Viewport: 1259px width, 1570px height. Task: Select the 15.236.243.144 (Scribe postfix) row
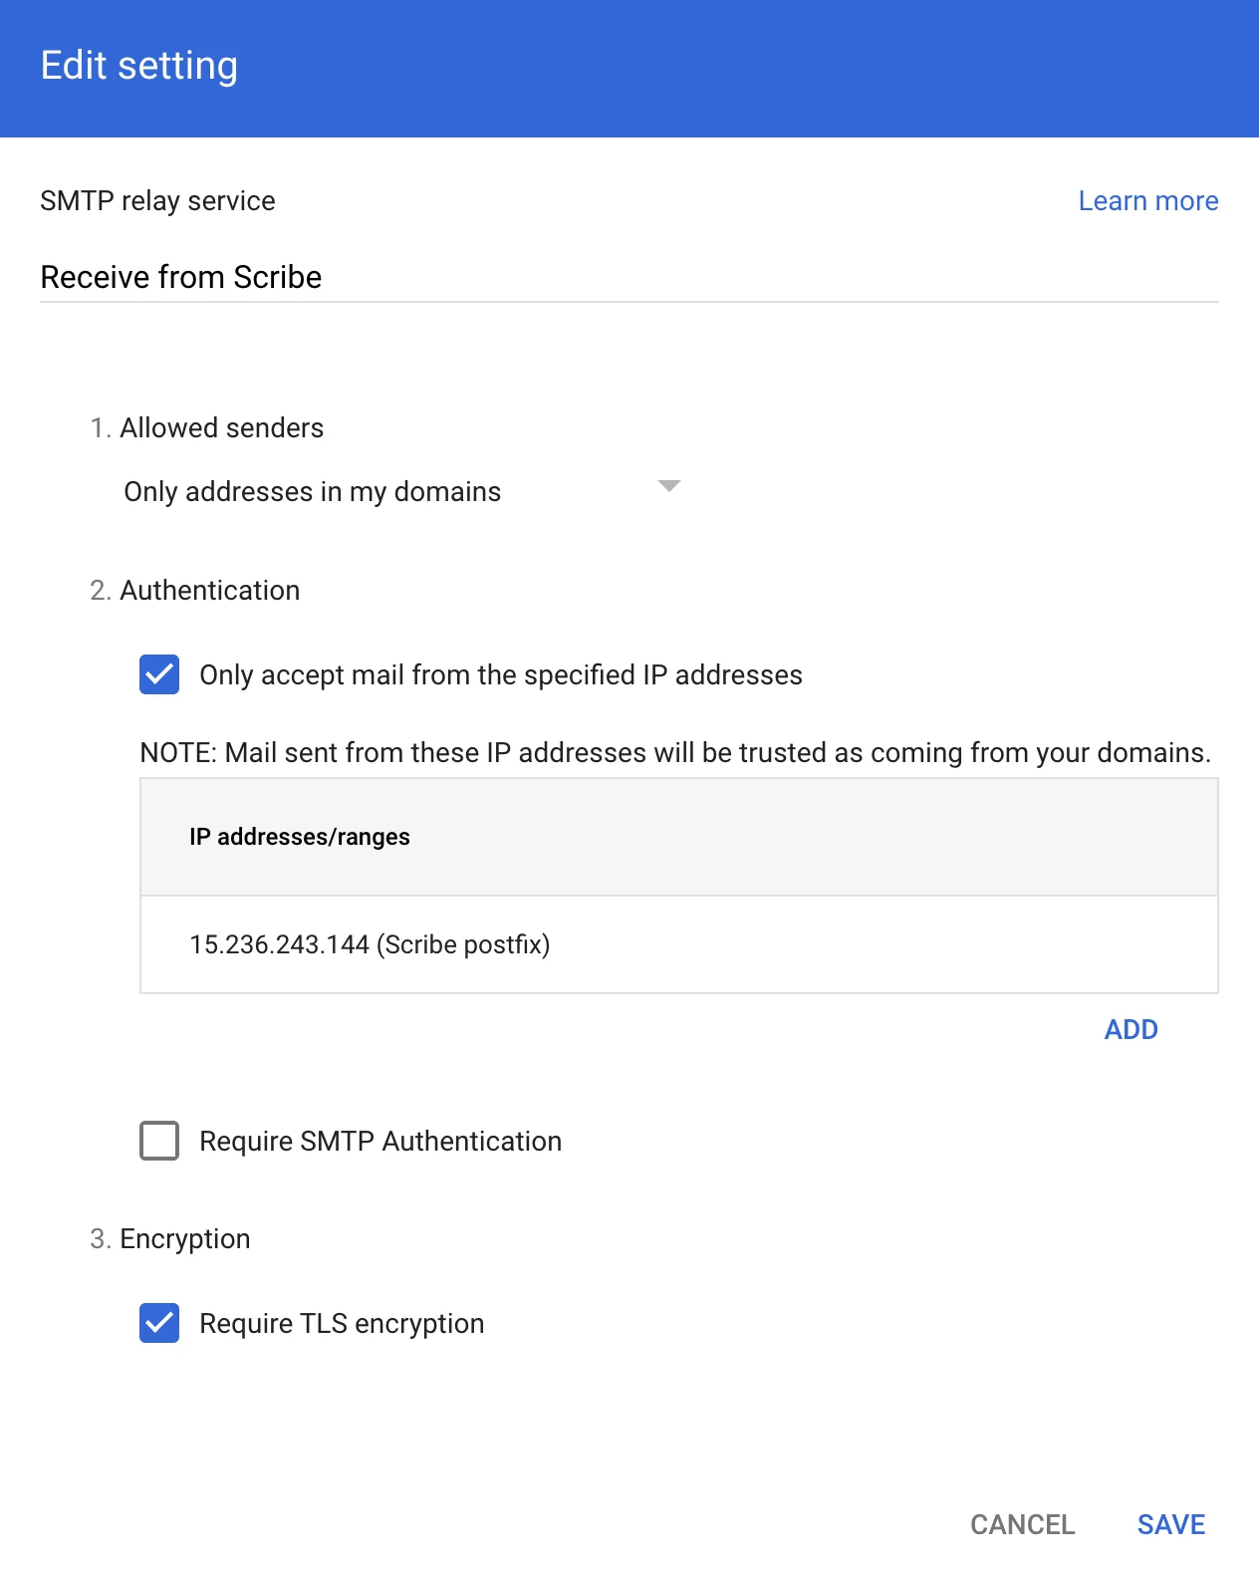coord(678,944)
